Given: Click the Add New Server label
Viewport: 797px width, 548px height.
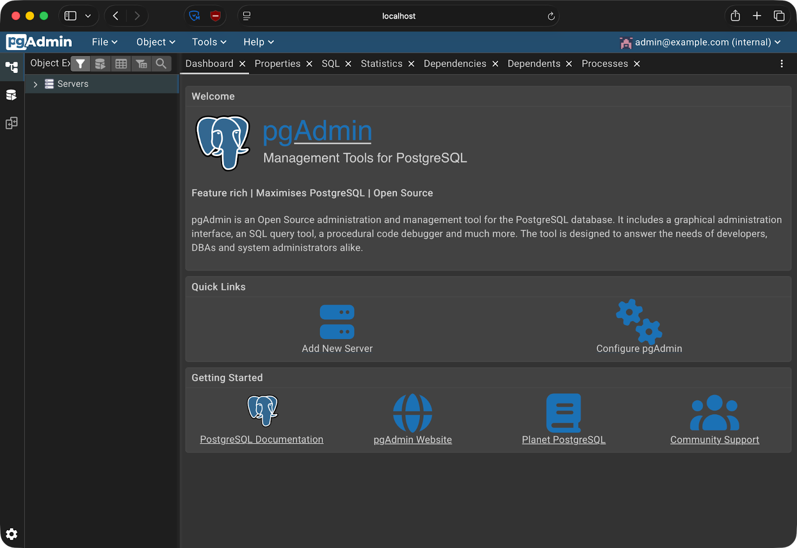Looking at the screenshot, I should tap(337, 349).
